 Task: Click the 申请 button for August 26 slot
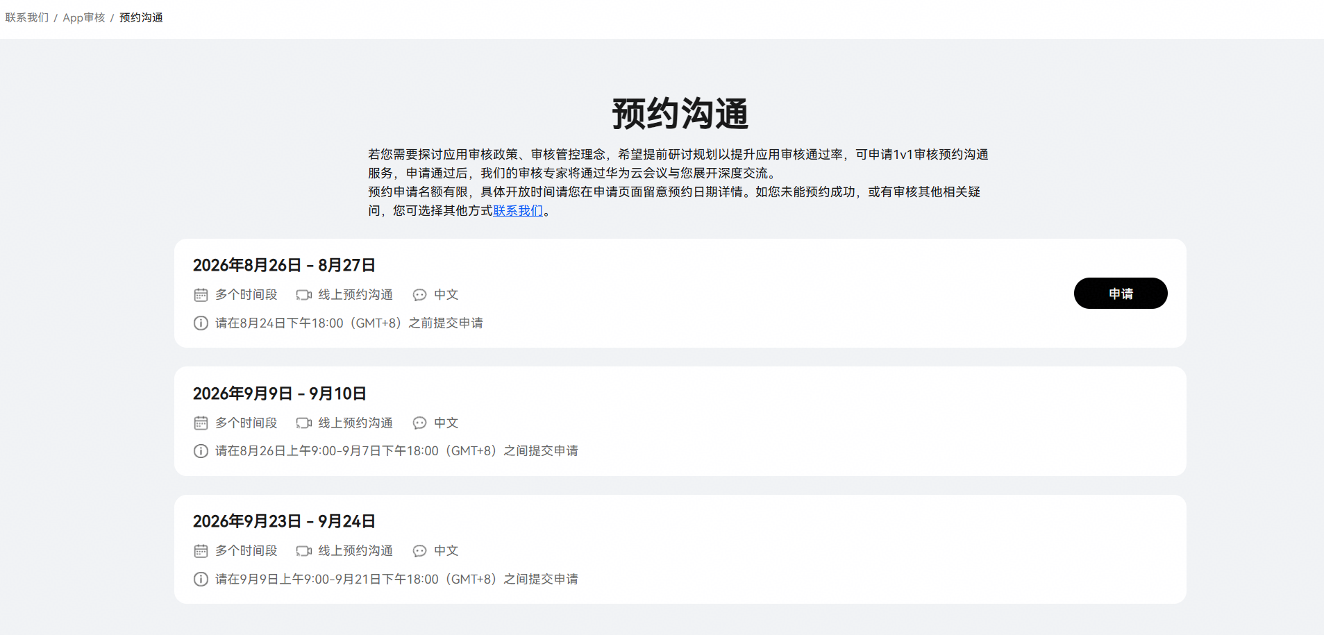(x=1121, y=294)
